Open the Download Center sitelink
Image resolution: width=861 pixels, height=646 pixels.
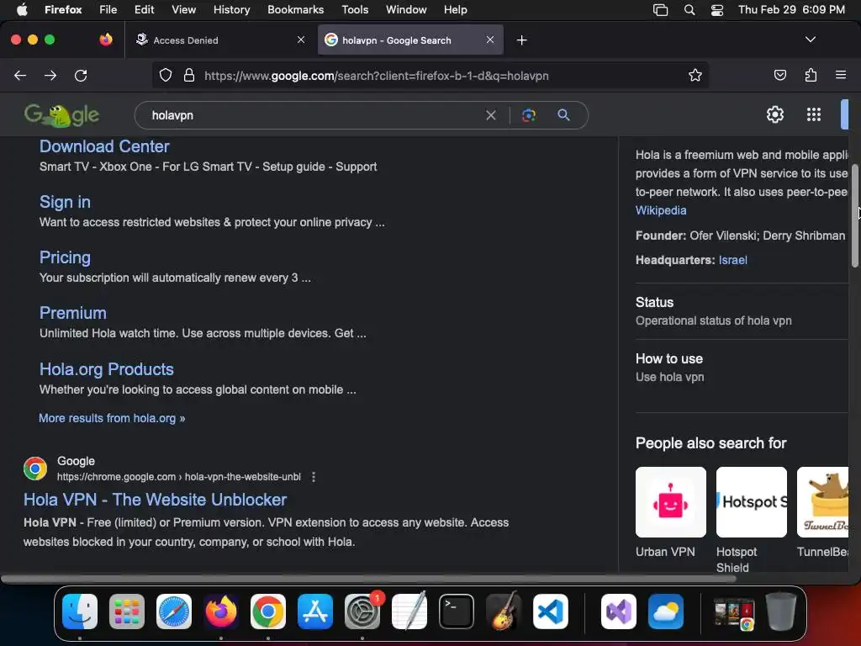104,146
